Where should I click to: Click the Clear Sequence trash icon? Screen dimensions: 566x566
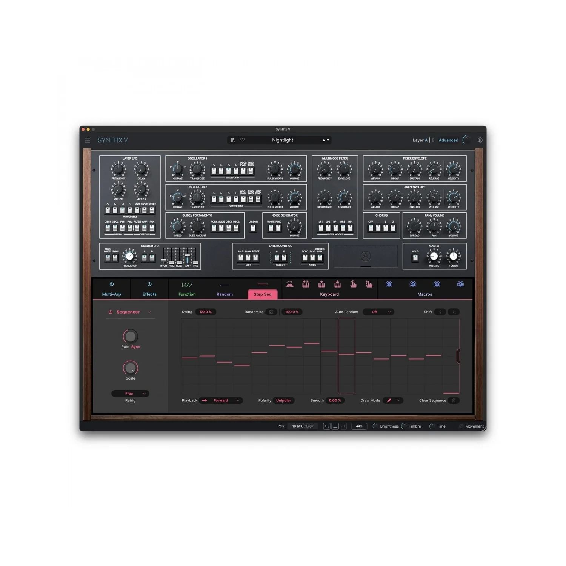454,401
